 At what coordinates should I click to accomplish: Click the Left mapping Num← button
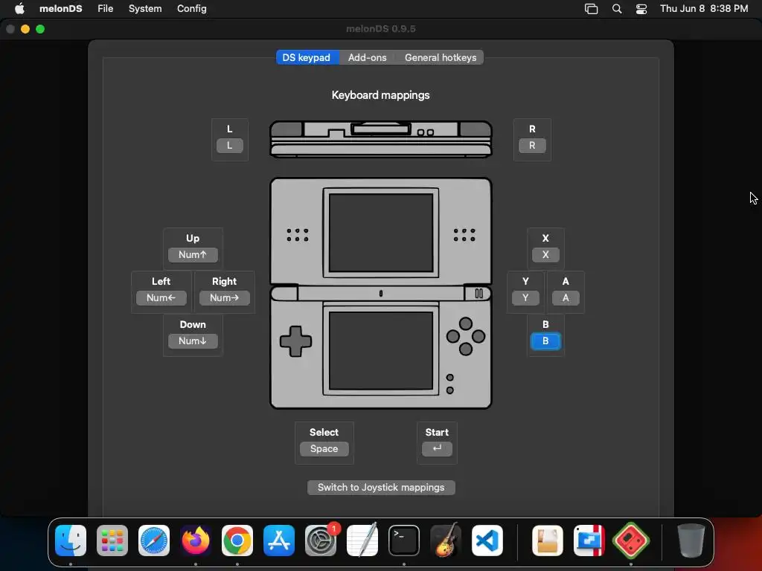coord(161,298)
